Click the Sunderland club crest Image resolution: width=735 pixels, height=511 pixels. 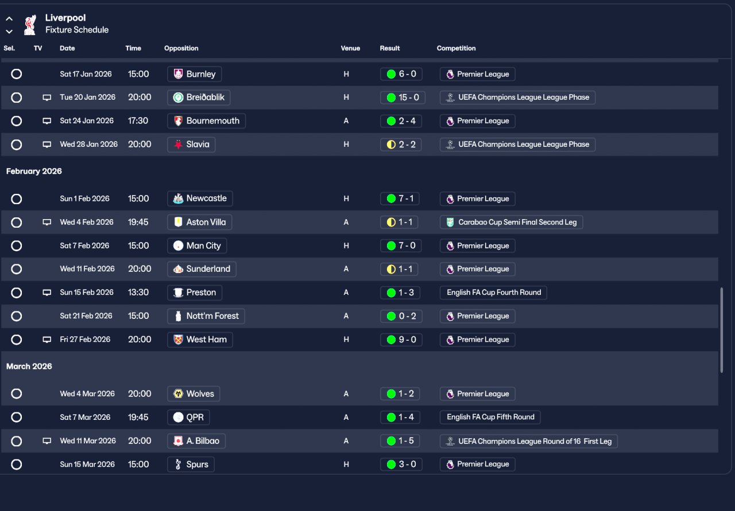[178, 269]
